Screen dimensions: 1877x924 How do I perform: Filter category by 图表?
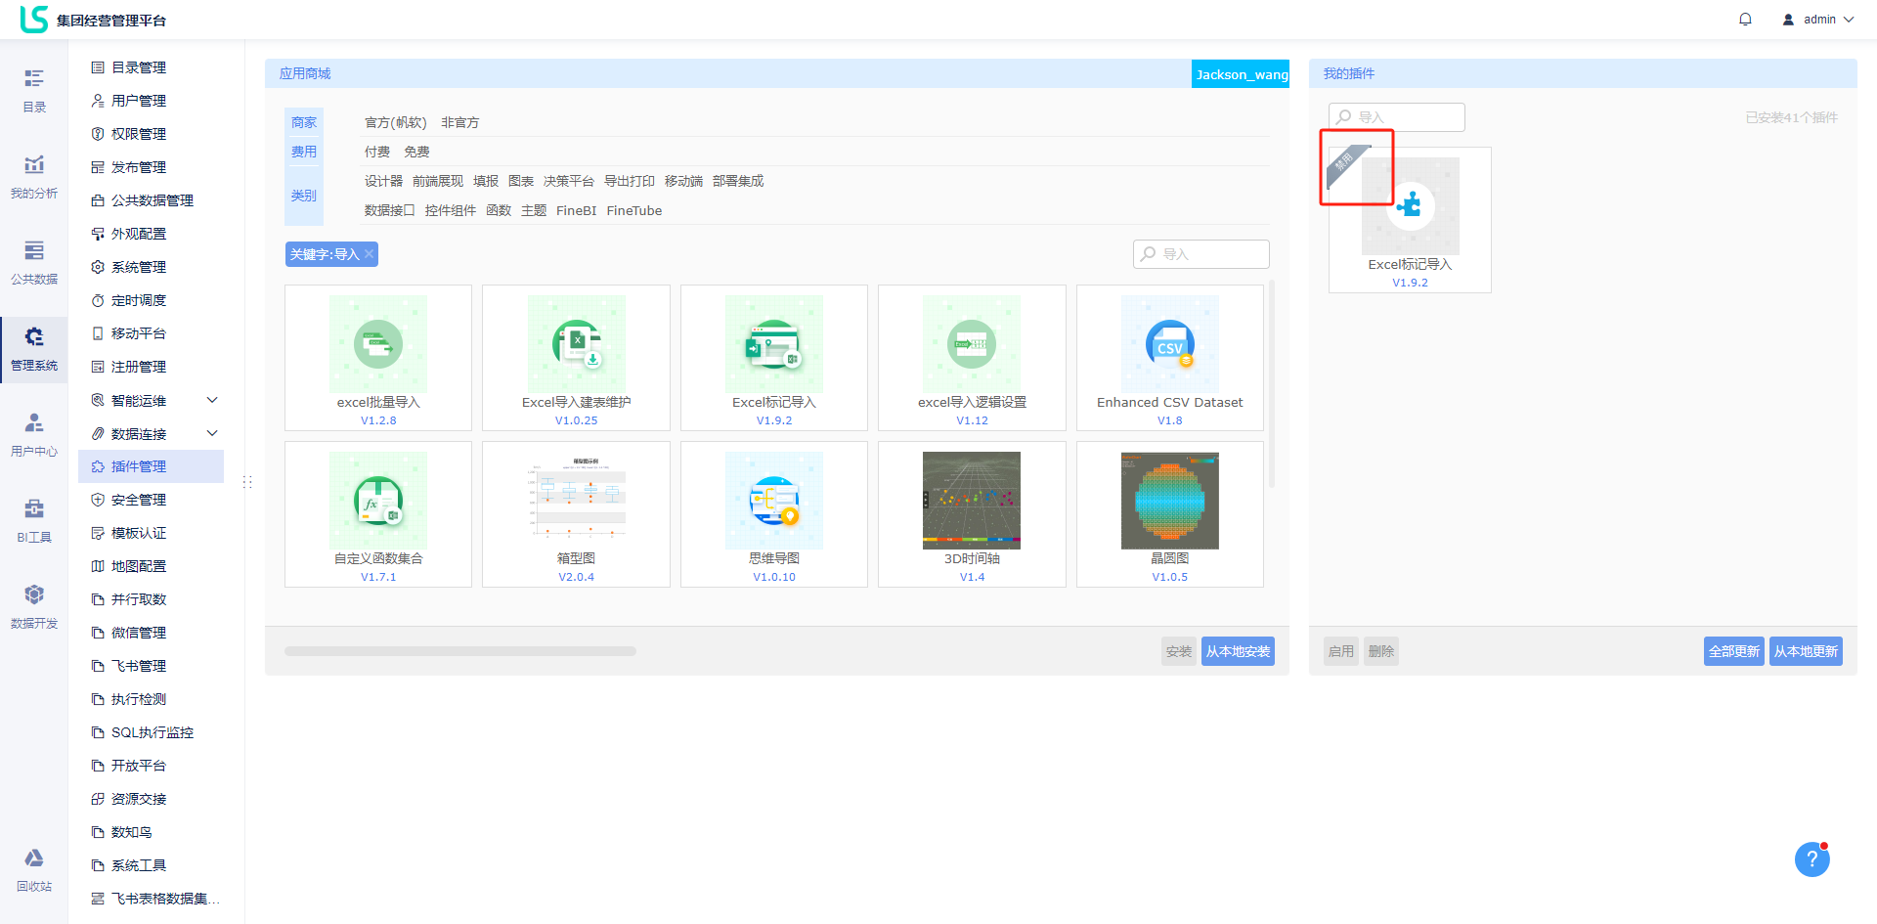[521, 181]
